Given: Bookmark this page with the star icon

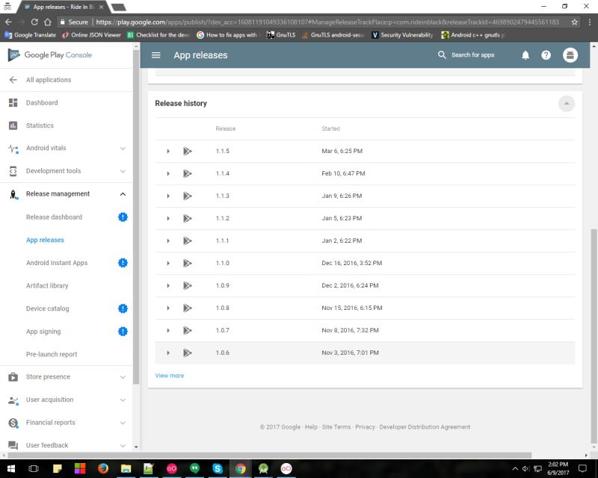Looking at the screenshot, I should [x=574, y=22].
